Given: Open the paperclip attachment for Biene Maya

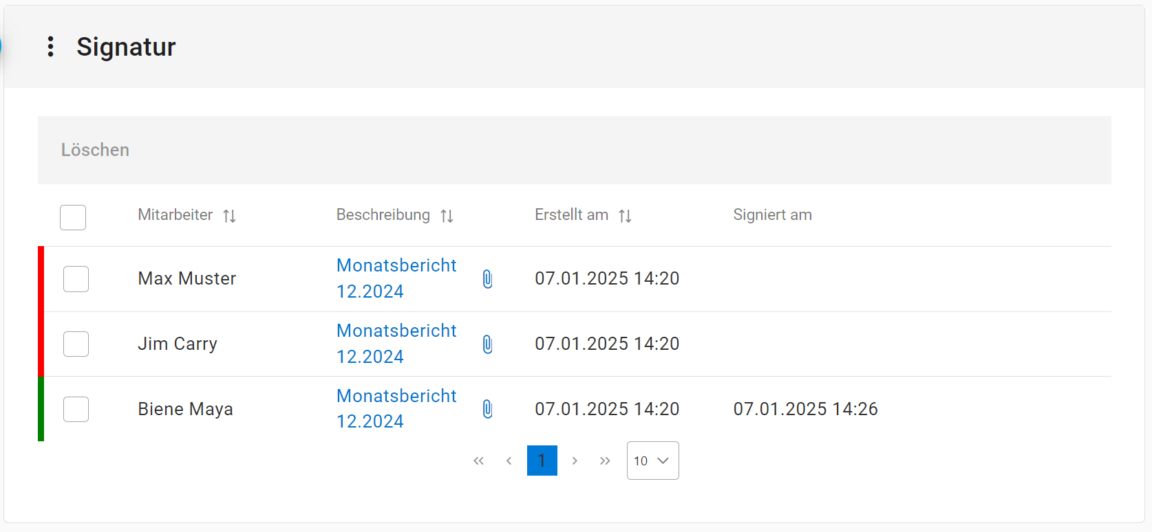Looking at the screenshot, I should click(487, 410).
